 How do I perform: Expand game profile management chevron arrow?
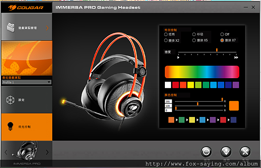[47, 28]
